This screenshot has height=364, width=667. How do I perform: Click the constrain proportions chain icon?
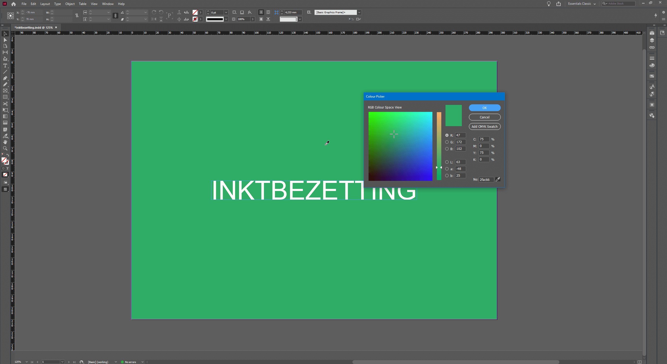(x=115, y=16)
